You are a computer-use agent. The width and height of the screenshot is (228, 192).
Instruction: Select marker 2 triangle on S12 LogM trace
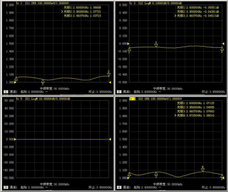(x=222, y=48)
